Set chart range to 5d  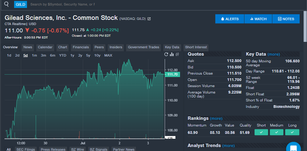(25, 55)
